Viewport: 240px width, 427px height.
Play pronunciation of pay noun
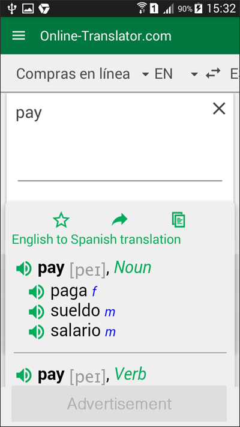[24, 268]
